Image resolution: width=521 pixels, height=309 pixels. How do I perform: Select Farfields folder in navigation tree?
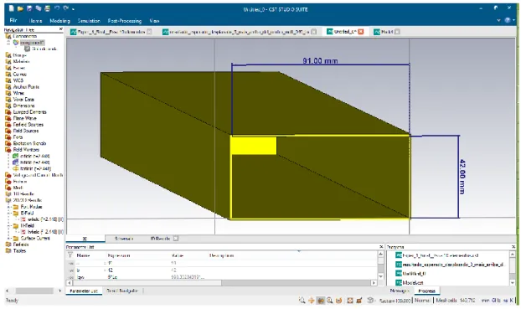pos(21,245)
